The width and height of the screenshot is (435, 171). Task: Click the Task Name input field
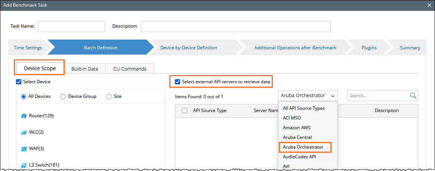pos(71,27)
